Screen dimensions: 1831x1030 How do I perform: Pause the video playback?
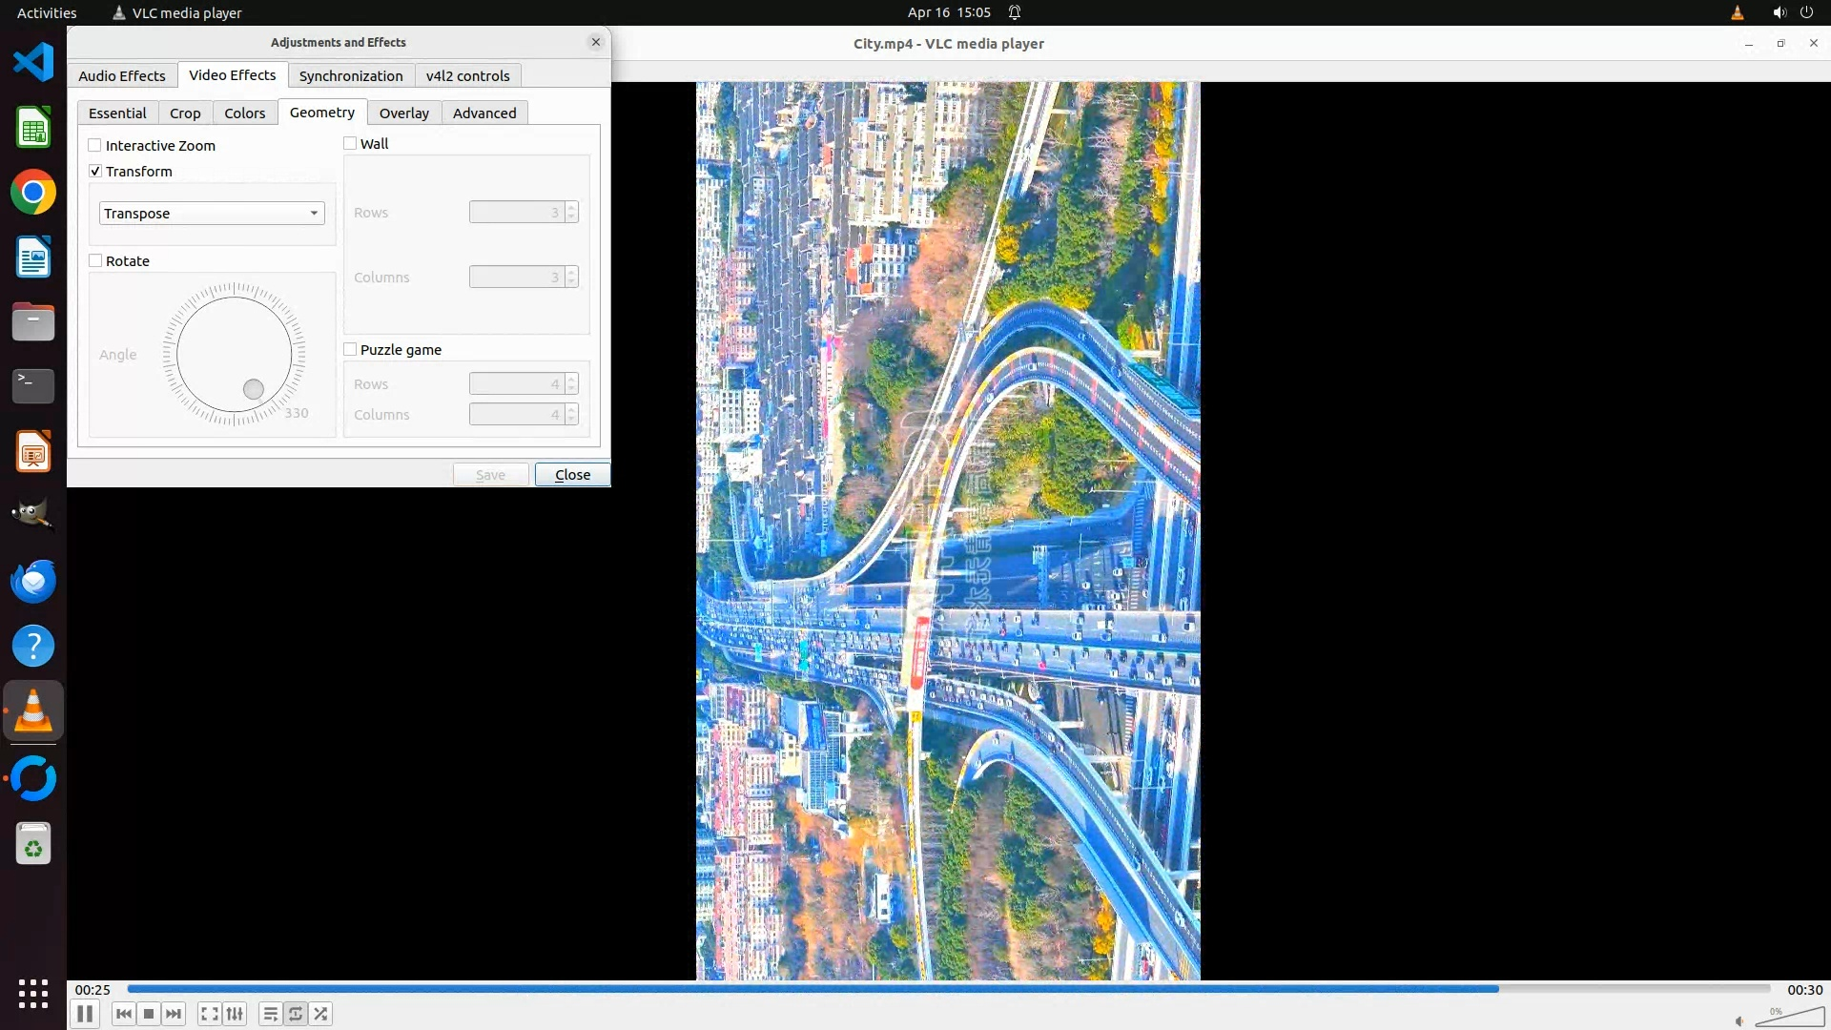click(84, 1014)
